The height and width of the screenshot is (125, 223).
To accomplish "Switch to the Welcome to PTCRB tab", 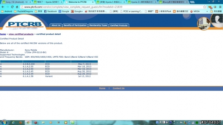I will click(79, 2).
